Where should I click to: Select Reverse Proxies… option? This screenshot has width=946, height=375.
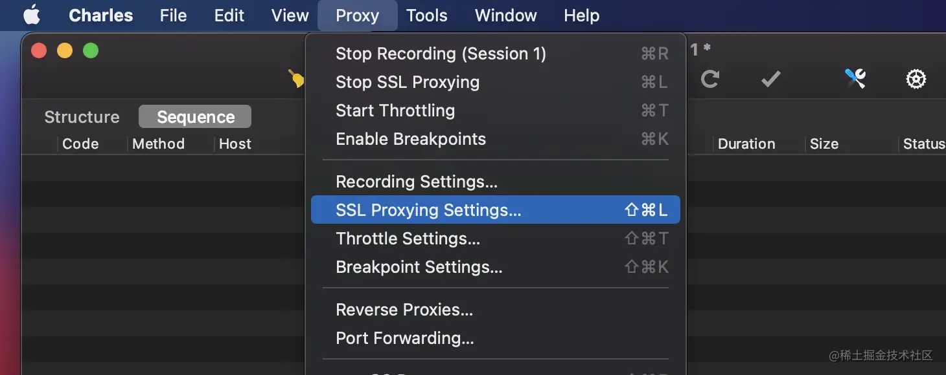click(x=404, y=310)
